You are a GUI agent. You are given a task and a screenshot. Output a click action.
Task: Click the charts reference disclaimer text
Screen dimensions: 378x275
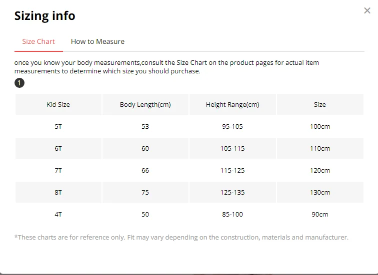181,237
